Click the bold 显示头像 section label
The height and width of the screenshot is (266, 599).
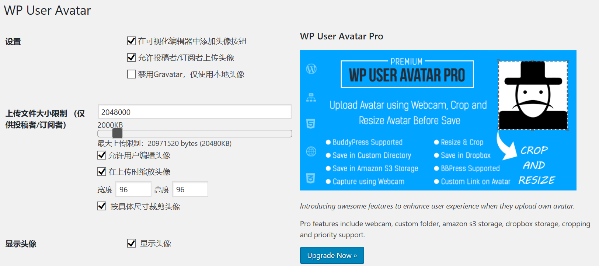(21, 244)
